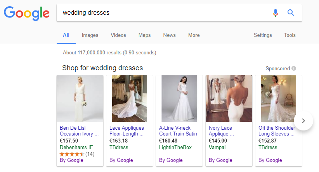Click By Google under Vampal
The width and height of the screenshot is (319, 172).
[x=220, y=160]
